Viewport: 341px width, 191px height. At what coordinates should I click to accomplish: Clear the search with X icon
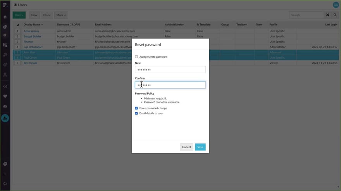coord(327,15)
